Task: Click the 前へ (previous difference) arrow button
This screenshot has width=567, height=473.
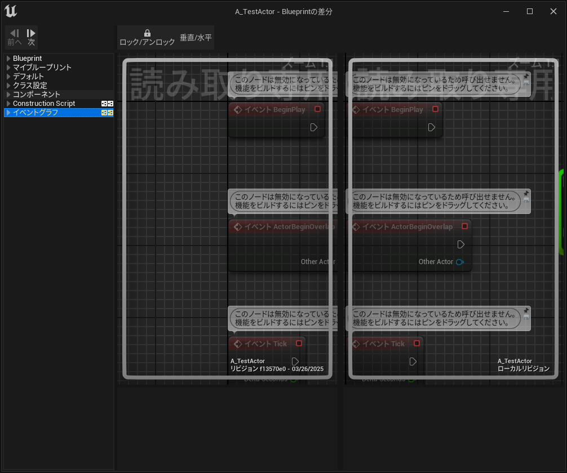Action: pos(15,37)
